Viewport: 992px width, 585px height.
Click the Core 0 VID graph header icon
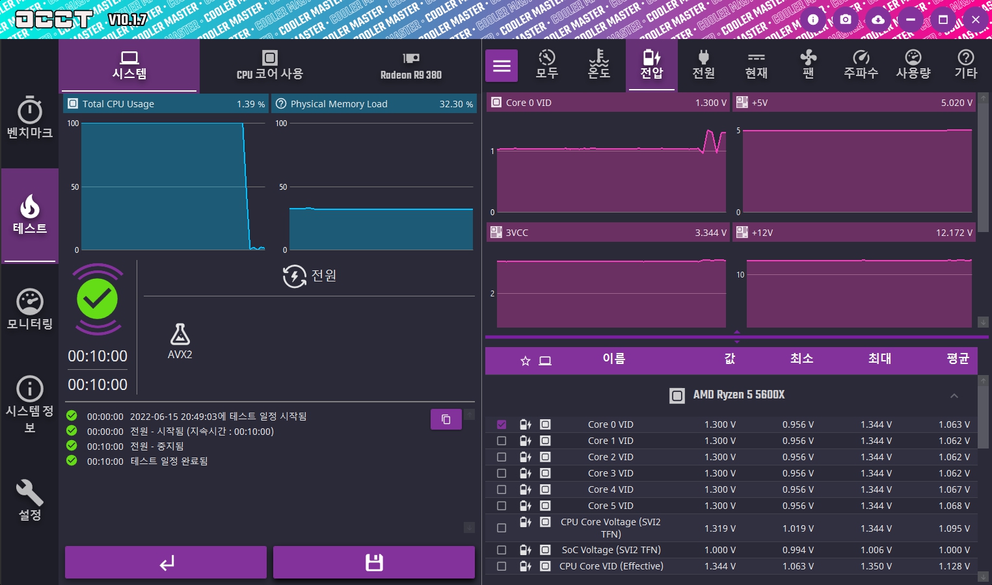coord(496,102)
